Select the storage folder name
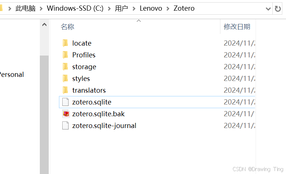Image resolution: width=286 pixels, height=174 pixels. click(x=84, y=67)
